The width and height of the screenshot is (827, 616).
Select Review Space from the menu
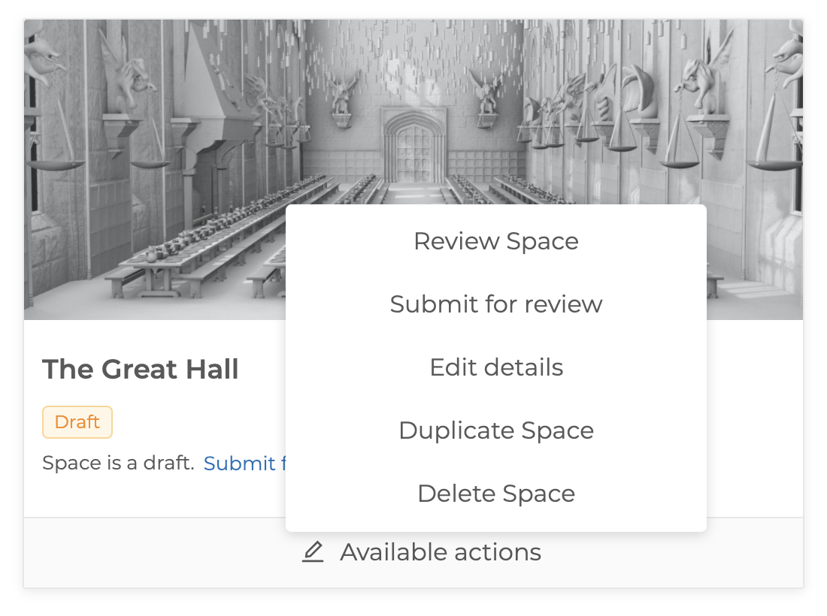tap(495, 241)
